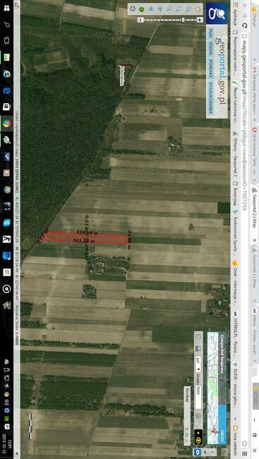Open the WYSZUKIWANIA menu
Screen dimensions: 259x459
[211, 97]
